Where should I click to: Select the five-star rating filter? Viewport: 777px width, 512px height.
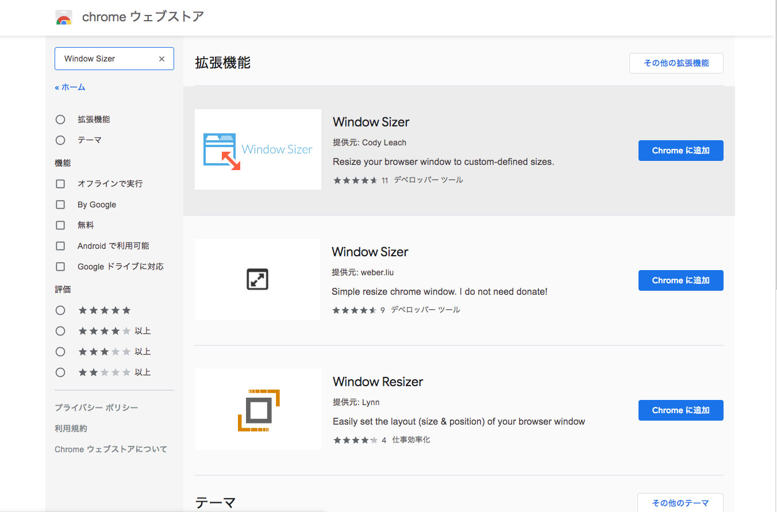click(x=60, y=310)
